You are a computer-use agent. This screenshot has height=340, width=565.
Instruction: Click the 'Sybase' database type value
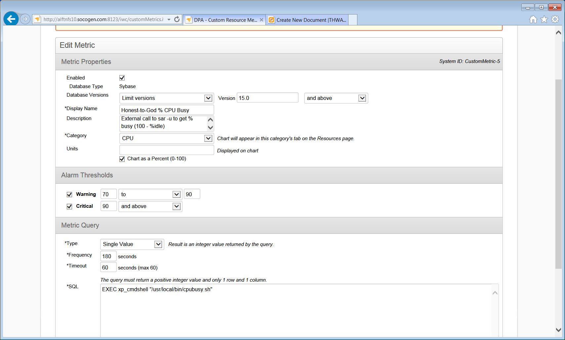click(x=128, y=86)
